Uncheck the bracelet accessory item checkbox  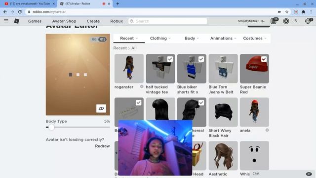[138, 103]
